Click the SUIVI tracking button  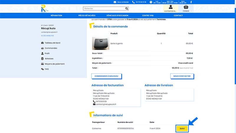pyautogui.click(x=182, y=129)
